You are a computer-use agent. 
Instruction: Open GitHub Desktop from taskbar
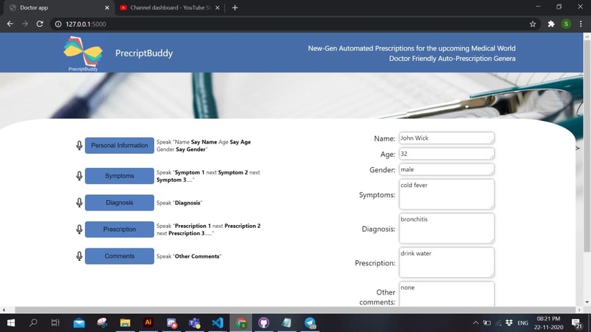[x=264, y=323]
